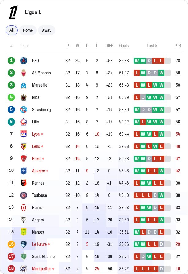The image size is (188, 274).
Task: Select the AS Monaco crest icon
Action: pyautogui.click(x=24, y=73)
